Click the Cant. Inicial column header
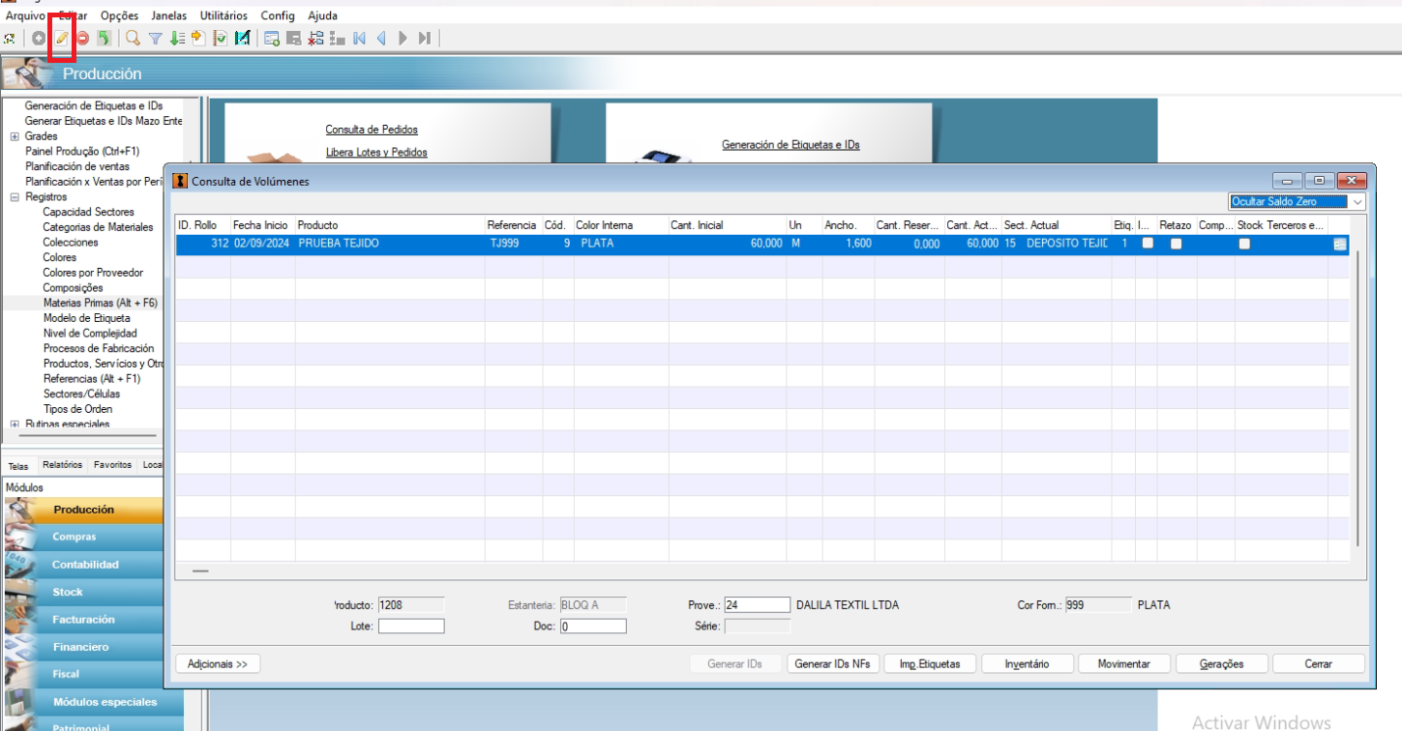Image resolution: width=1402 pixels, height=731 pixels. tap(728, 225)
